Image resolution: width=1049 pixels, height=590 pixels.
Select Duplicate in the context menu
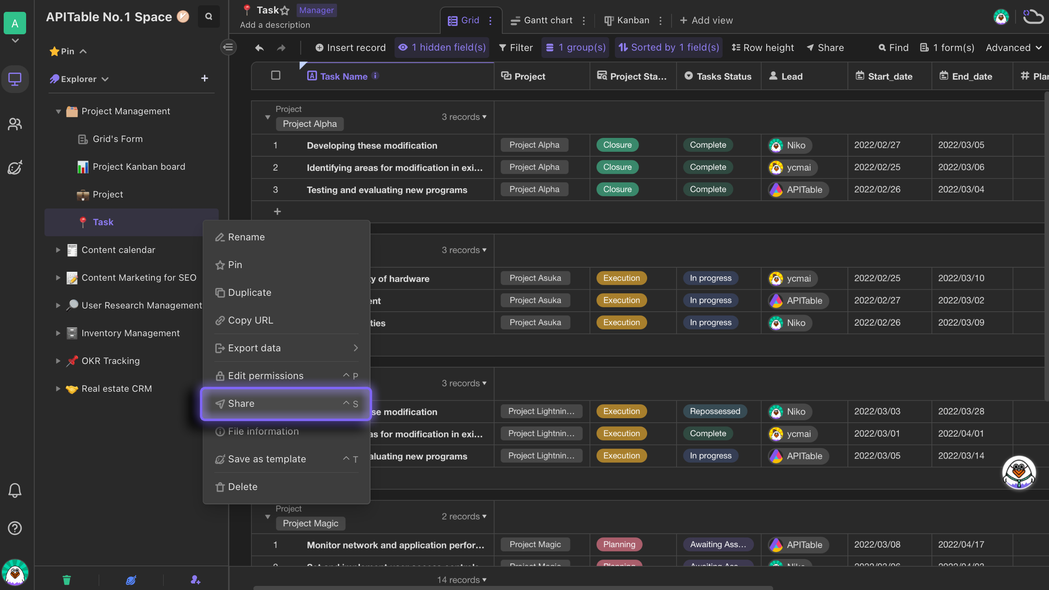286,293
